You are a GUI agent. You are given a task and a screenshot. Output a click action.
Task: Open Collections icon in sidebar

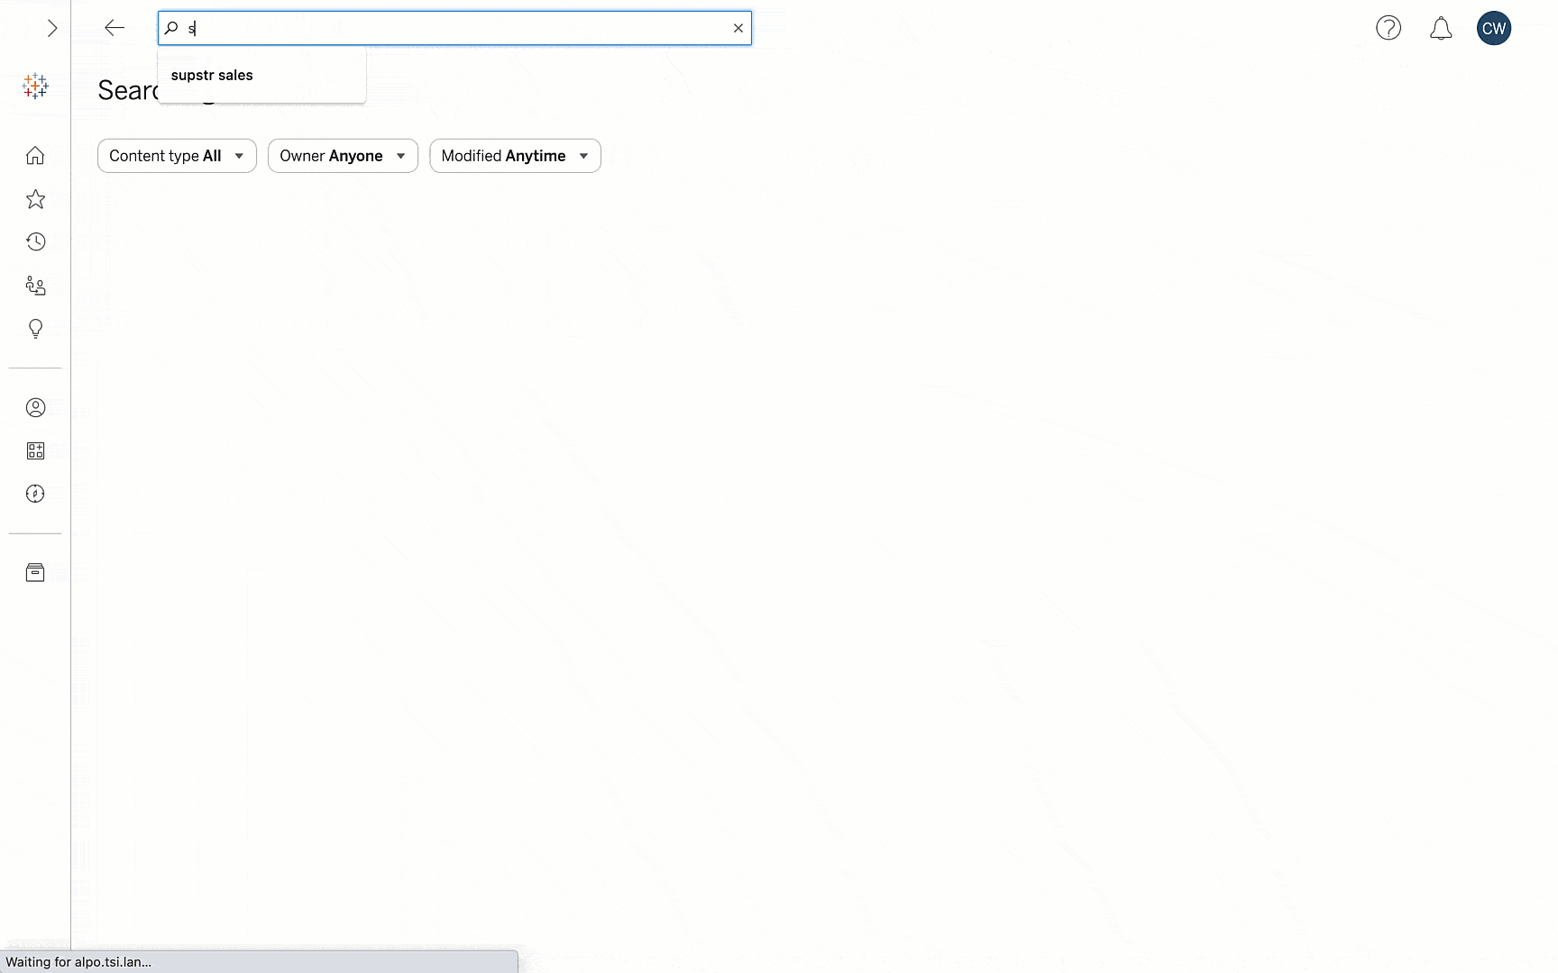35,450
